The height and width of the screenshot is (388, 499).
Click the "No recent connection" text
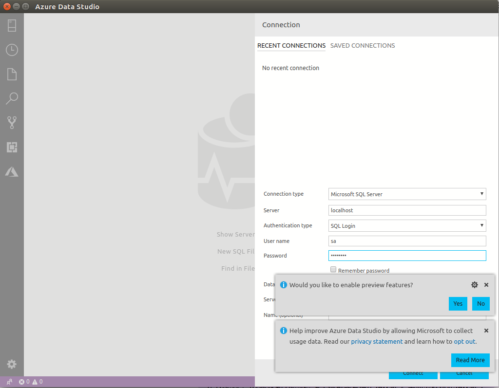click(290, 68)
